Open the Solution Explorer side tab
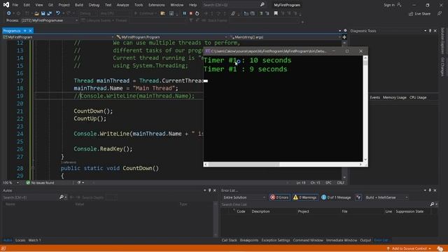The image size is (448, 252). pyautogui.click(x=442, y=41)
